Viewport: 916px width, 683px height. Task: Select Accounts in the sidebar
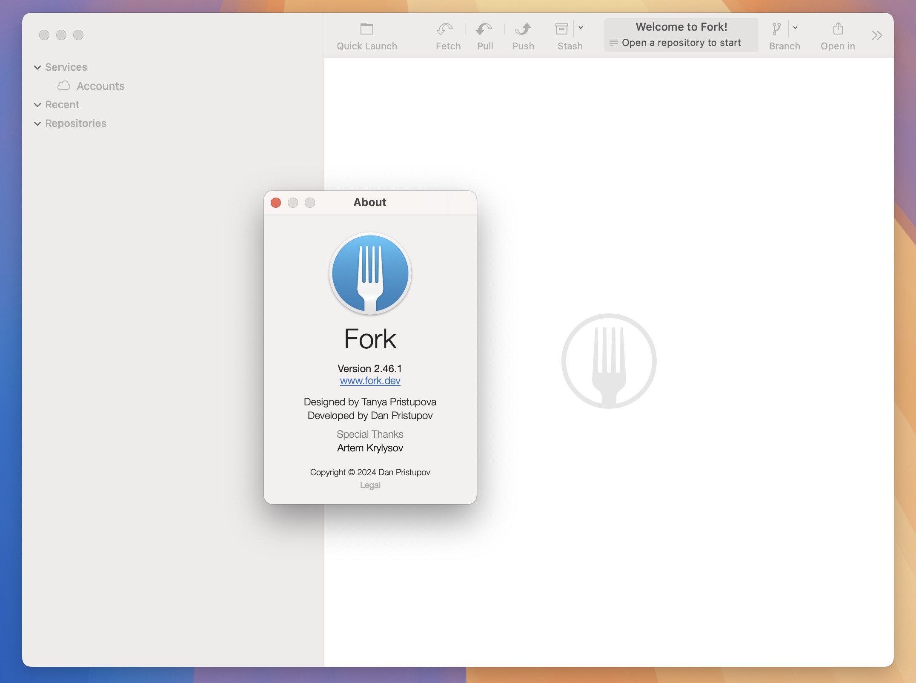[100, 86]
